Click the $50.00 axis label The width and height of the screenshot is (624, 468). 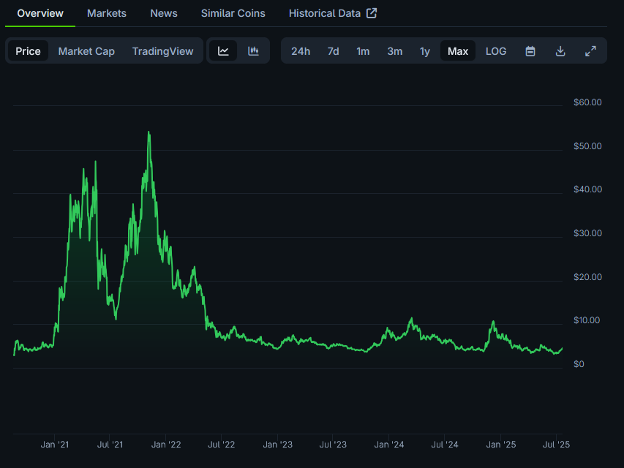coord(587,146)
